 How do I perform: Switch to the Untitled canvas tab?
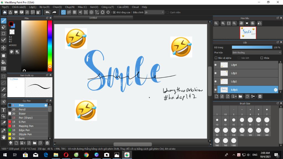point(93,18)
